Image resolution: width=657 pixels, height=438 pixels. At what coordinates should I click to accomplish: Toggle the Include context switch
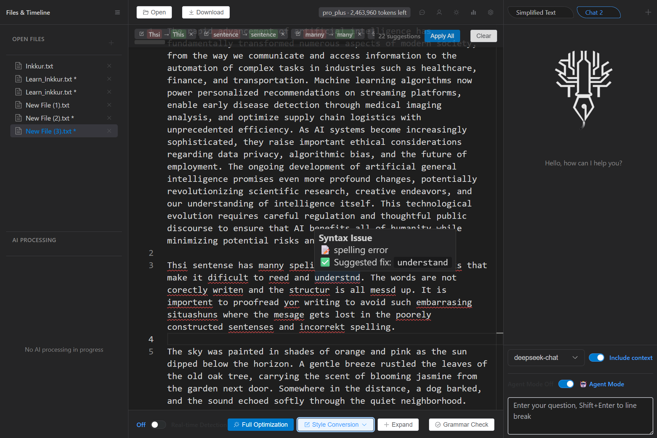click(596, 358)
